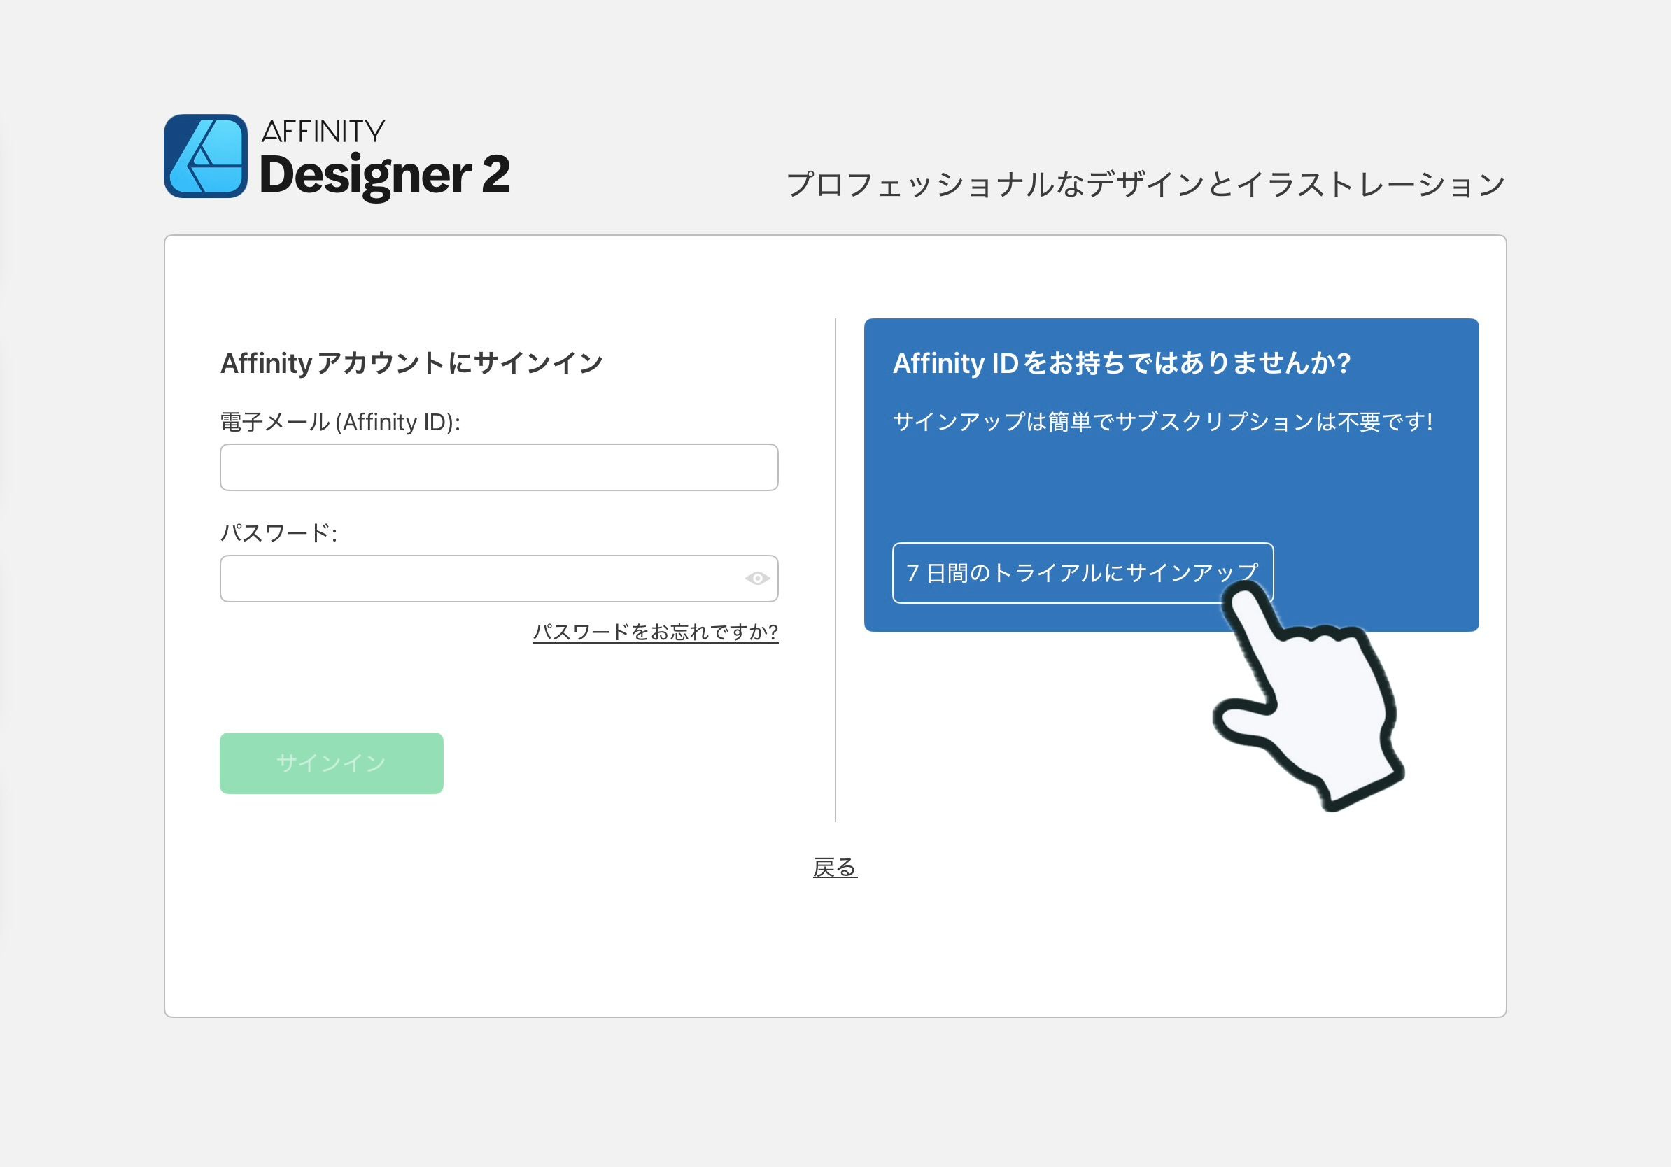1671x1167 pixels.
Task: Click the パスワード: field label
Action: (278, 533)
